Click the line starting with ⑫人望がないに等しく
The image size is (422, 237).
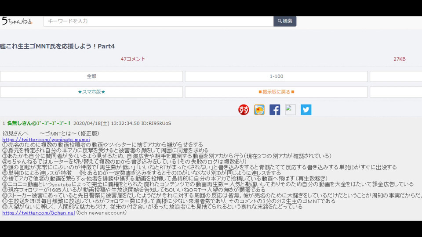pos(153,207)
